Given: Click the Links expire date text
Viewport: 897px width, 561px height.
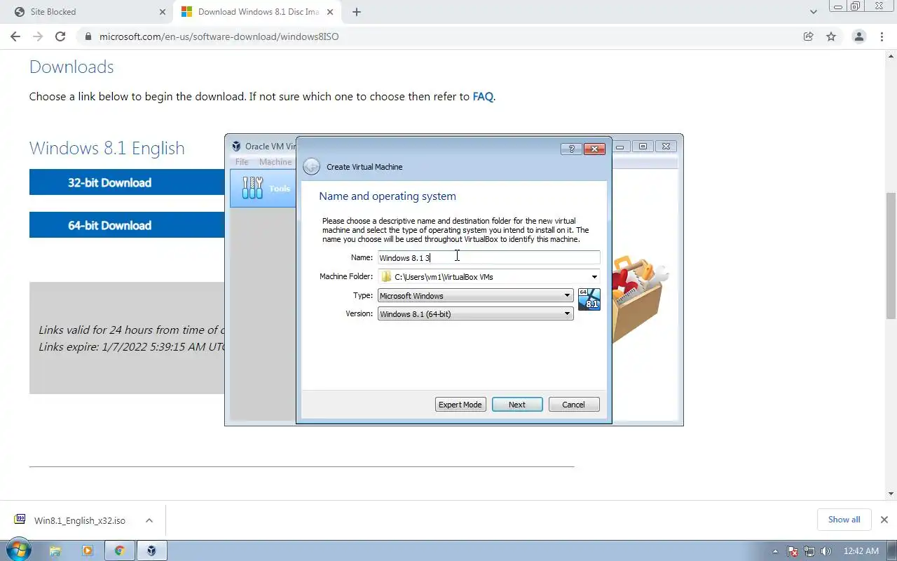Looking at the screenshot, I should pos(132,346).
